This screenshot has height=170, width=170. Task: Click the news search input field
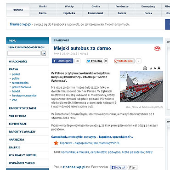[x=24, y=53]
